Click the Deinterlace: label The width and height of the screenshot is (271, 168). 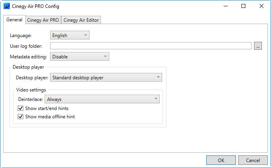(x=31, y=99)
